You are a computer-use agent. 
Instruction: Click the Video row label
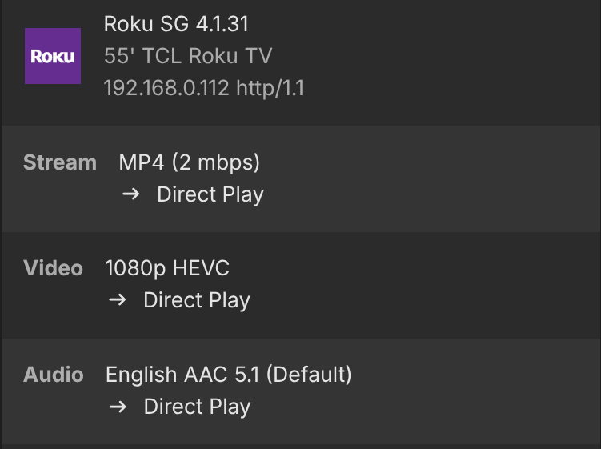[x=53, y=268]
